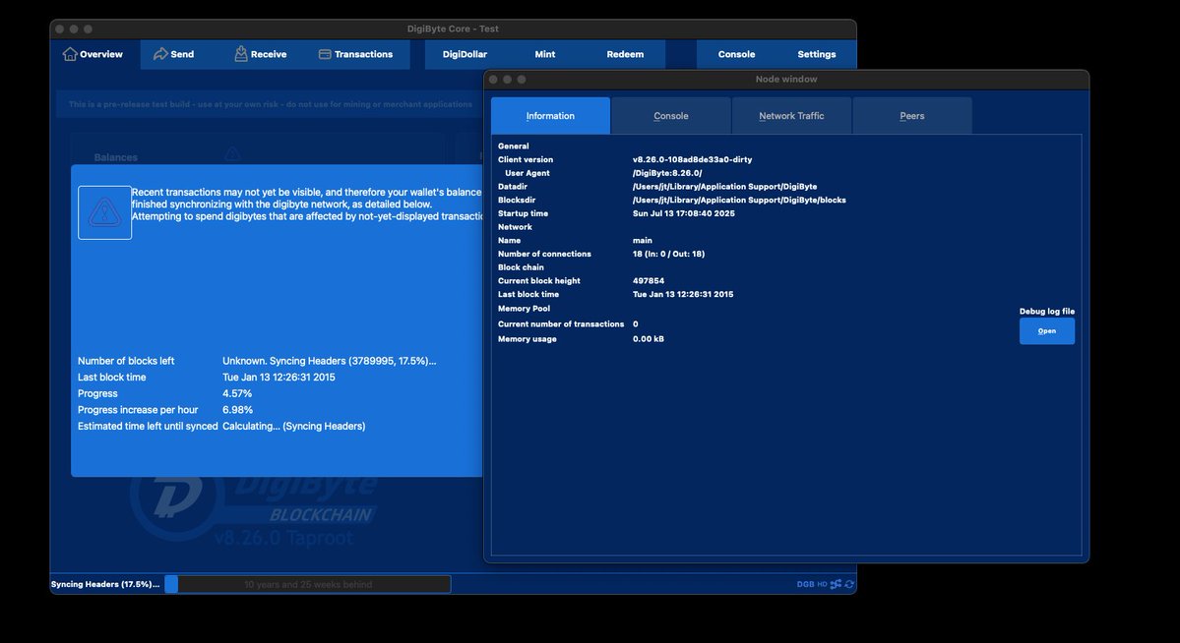Click current block height value 497854
This screenshot has width=1180, height=643.
(x=648, y=280)
